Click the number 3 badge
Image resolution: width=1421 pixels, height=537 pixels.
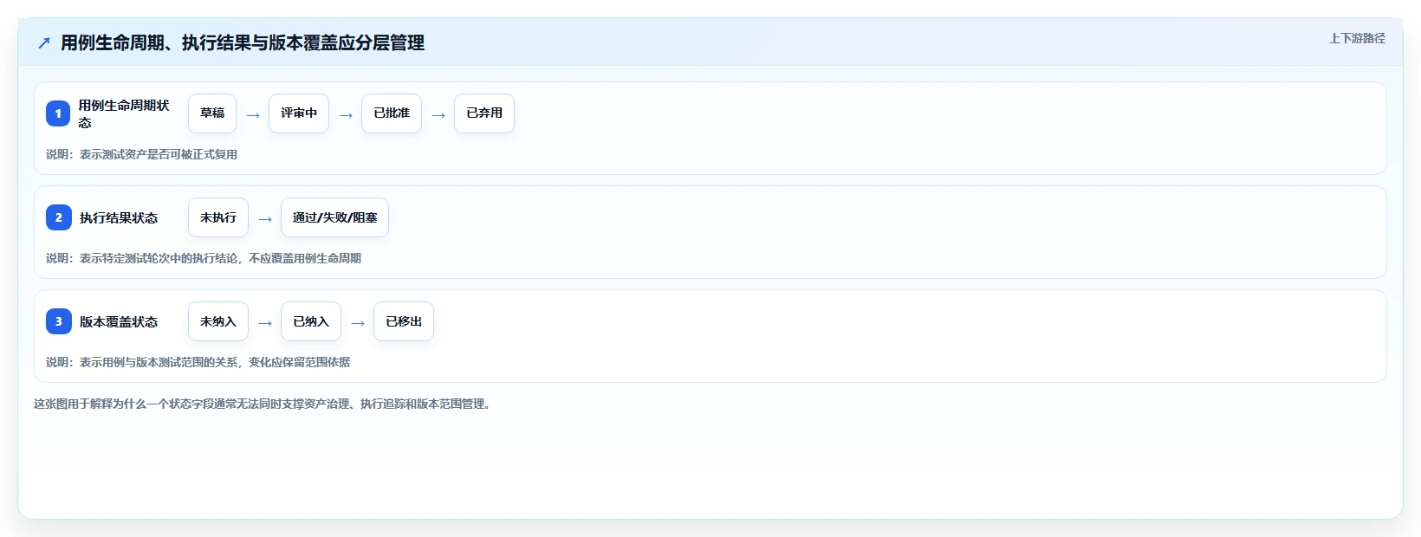tap(58, 321)
